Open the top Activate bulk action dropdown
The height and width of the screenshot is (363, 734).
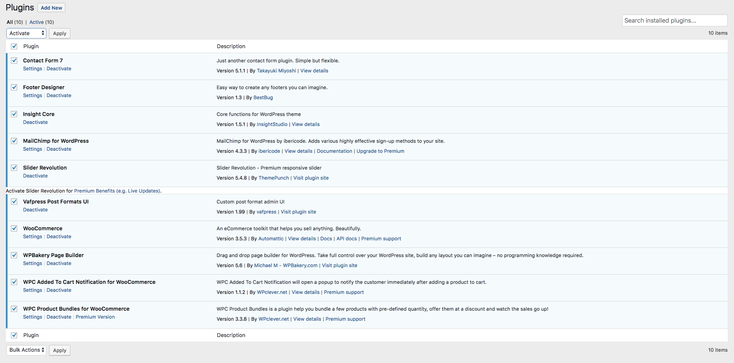point(26,33)
